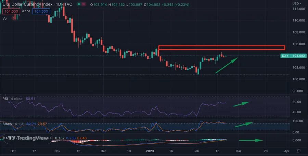Click the 2023 label on time axis
The height and width of the screenshot is (156, 308).
[x=150, y=151]
